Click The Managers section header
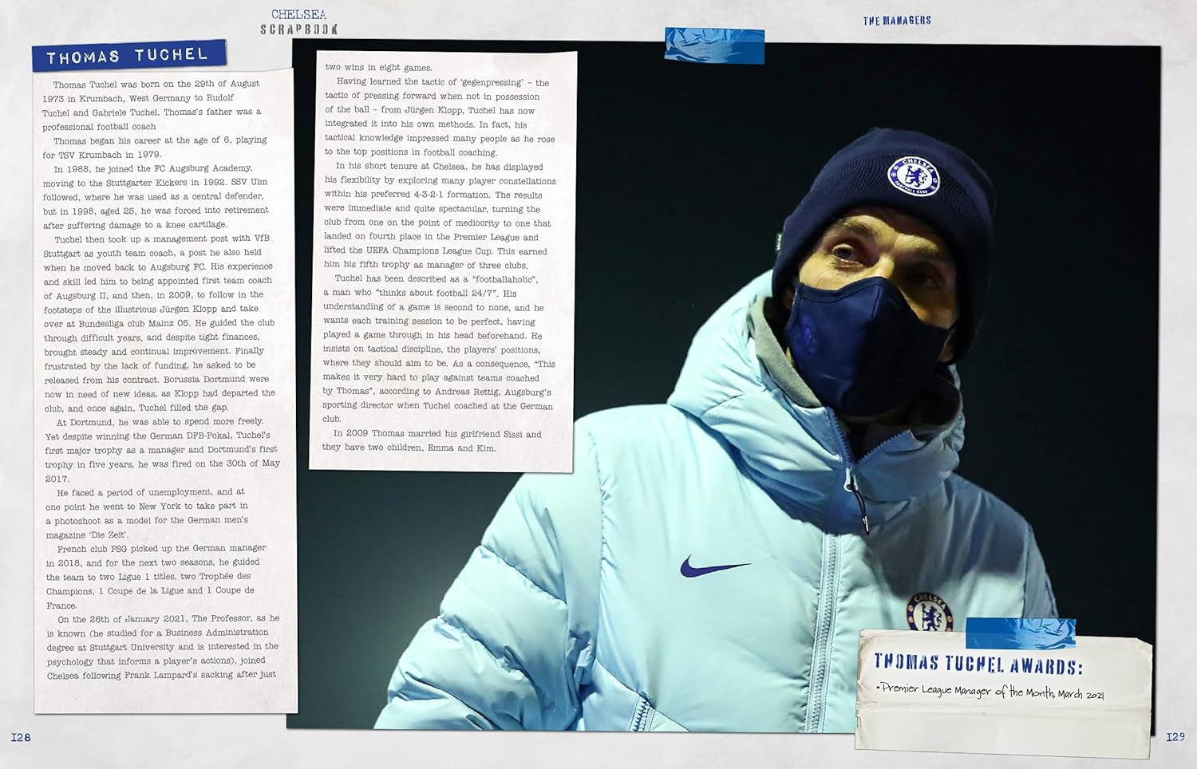Image resolution: width=1197 pixels, height=769 pixels. click(897, 20)
